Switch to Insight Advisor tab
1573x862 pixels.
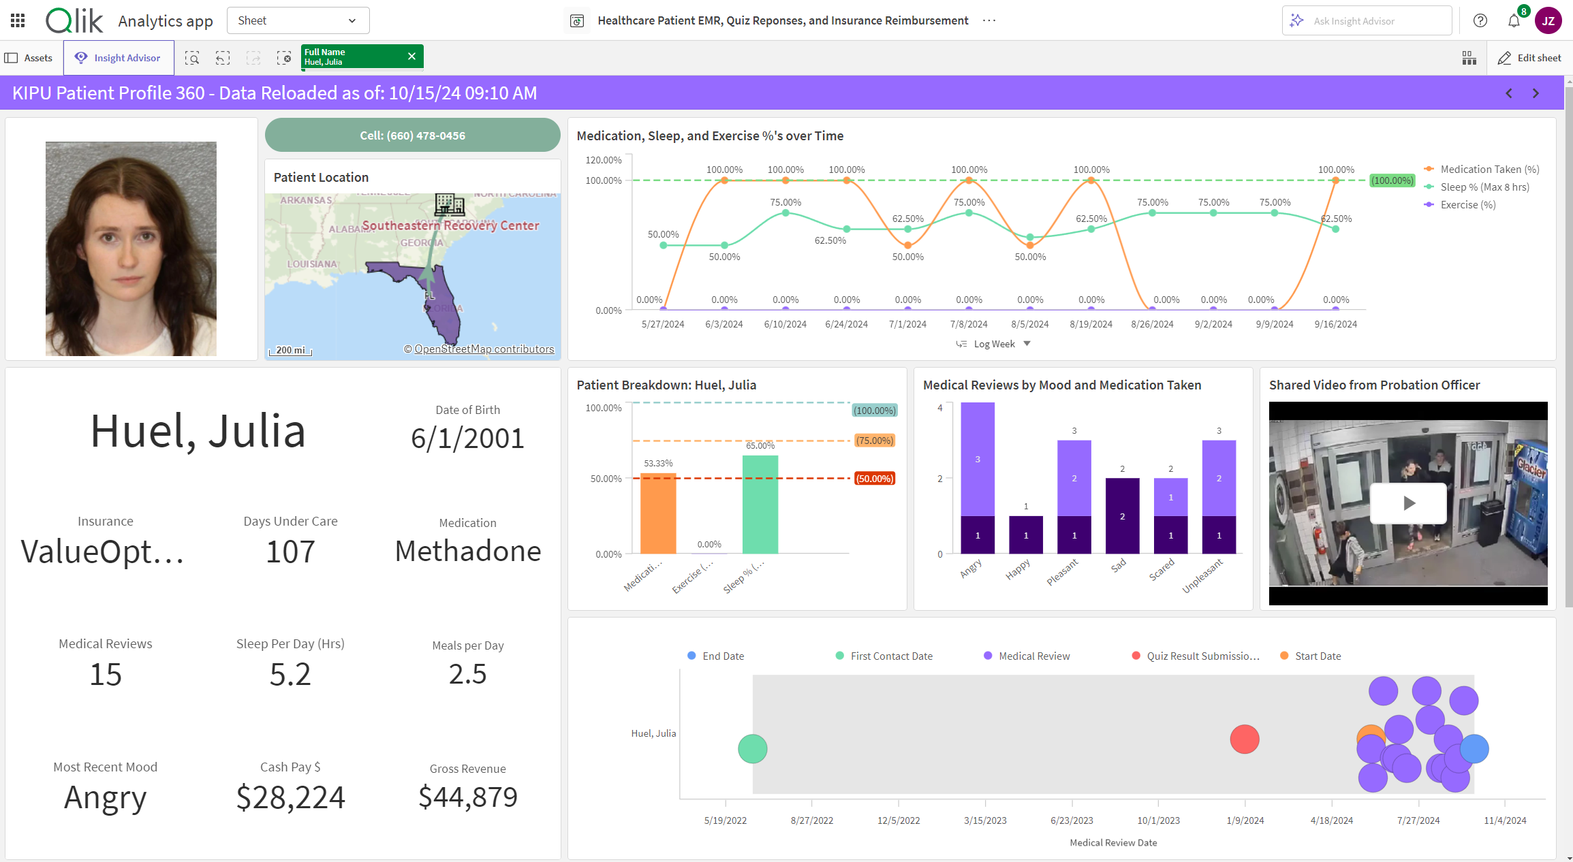click(x=119, y=58)
